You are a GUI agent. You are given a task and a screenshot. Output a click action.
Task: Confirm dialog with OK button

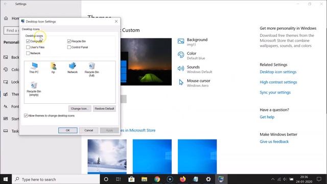point(68,130)
